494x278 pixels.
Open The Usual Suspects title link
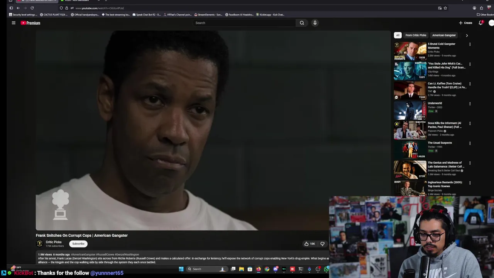click(440, 143)
